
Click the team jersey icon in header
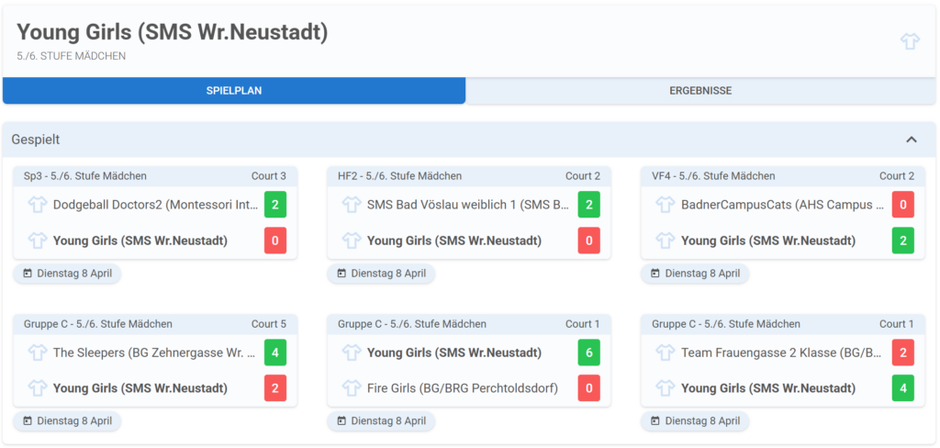910,41
